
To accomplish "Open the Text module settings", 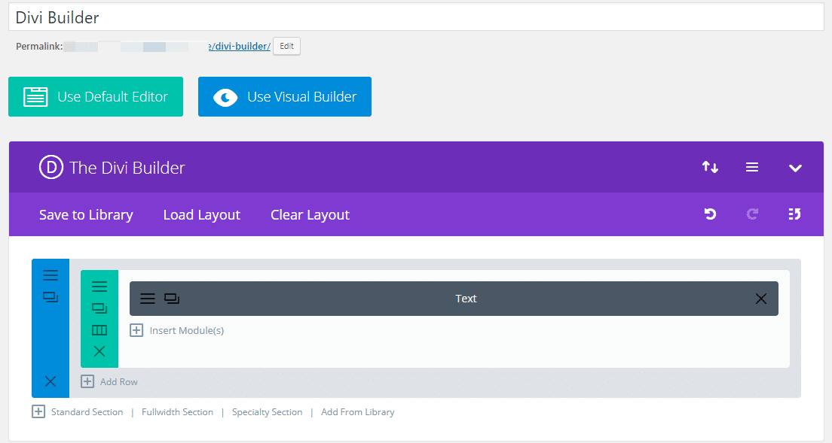I will [x=148, y=299].
